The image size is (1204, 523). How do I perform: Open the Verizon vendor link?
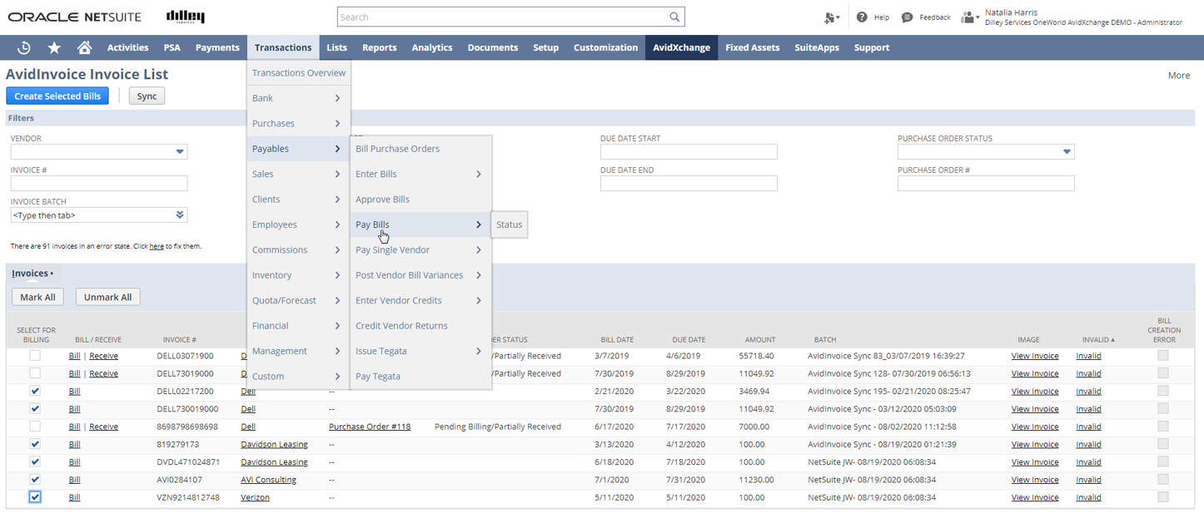(x=256, y=497)
